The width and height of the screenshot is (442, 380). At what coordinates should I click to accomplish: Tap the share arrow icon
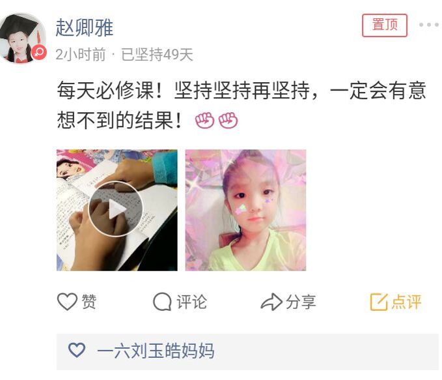click(271, 302)
